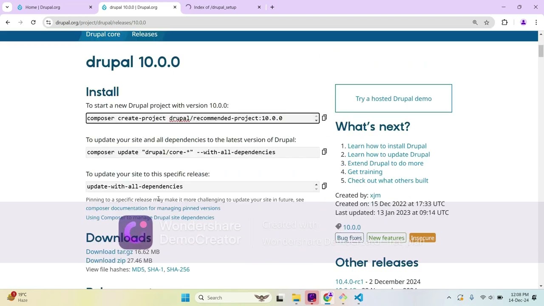Open Task View from the taskbar

click(x=280, y=297)
